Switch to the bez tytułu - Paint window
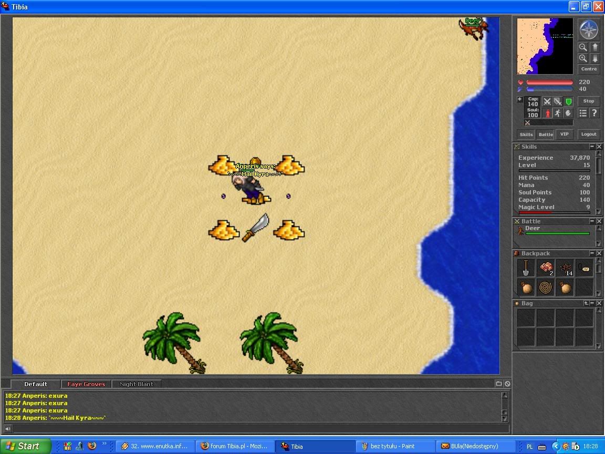 [394, 446]
